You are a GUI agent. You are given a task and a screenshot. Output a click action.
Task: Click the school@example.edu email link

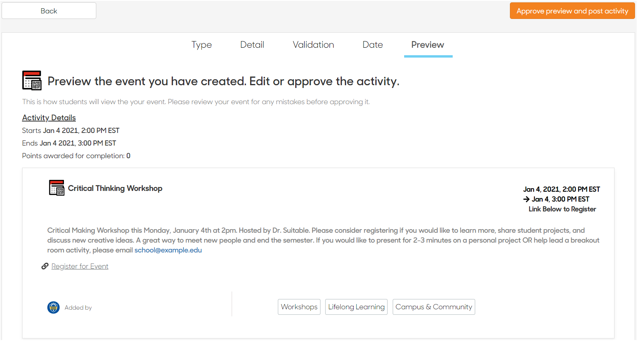168,250
